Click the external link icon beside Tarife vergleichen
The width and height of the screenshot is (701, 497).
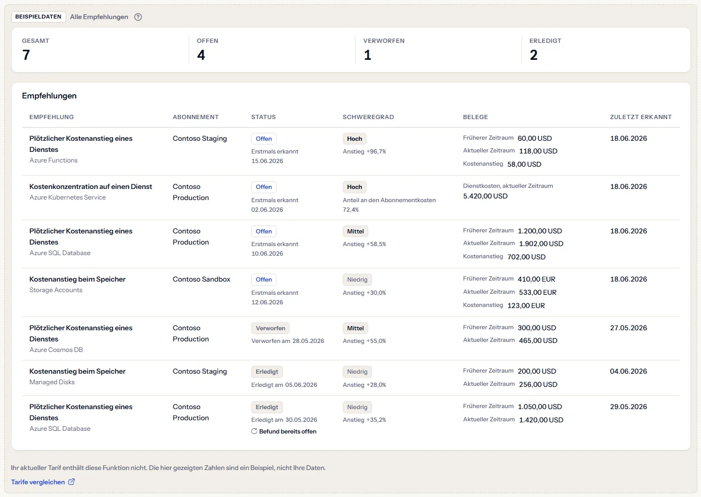coord(72,482)
